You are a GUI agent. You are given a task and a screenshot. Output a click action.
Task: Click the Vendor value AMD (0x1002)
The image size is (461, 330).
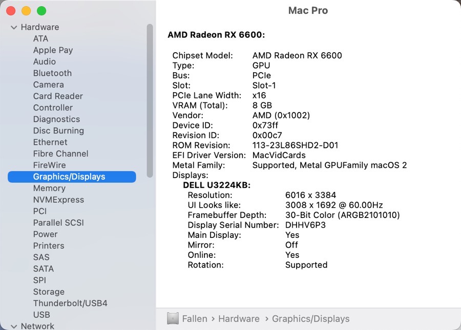click(x=281, y=115)
